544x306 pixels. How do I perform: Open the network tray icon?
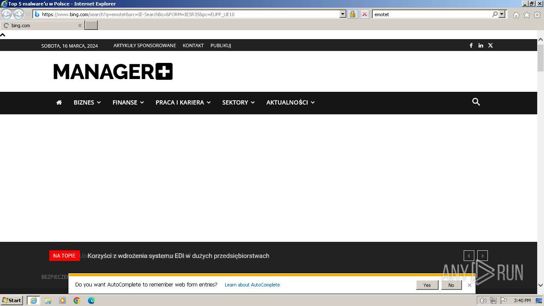pos(493,300)
